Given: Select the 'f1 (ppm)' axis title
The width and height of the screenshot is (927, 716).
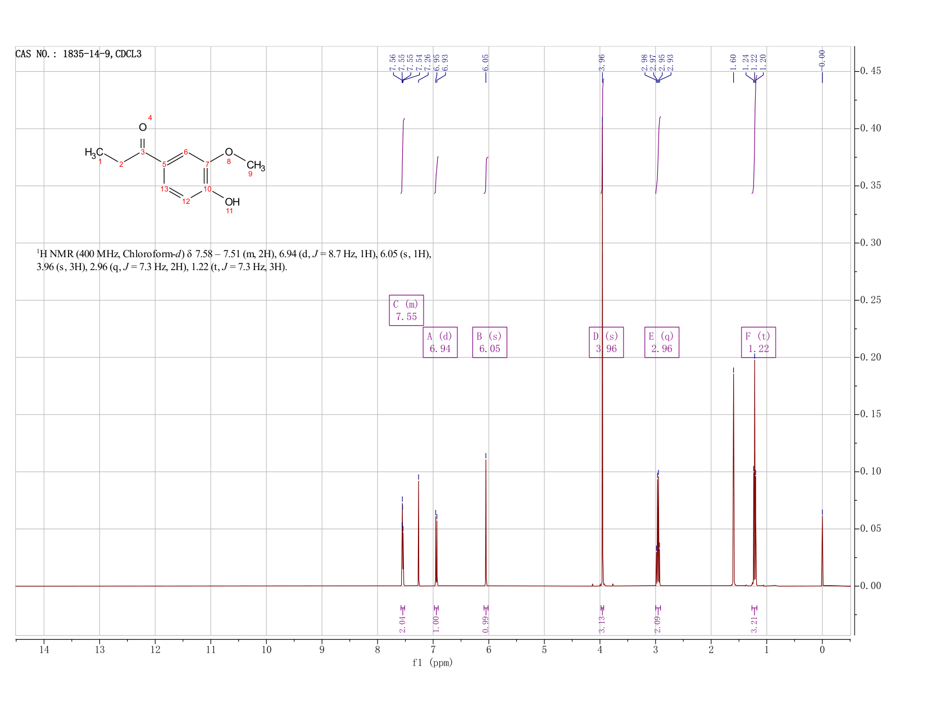Looking at the screenshot, I should coord(433,663).
